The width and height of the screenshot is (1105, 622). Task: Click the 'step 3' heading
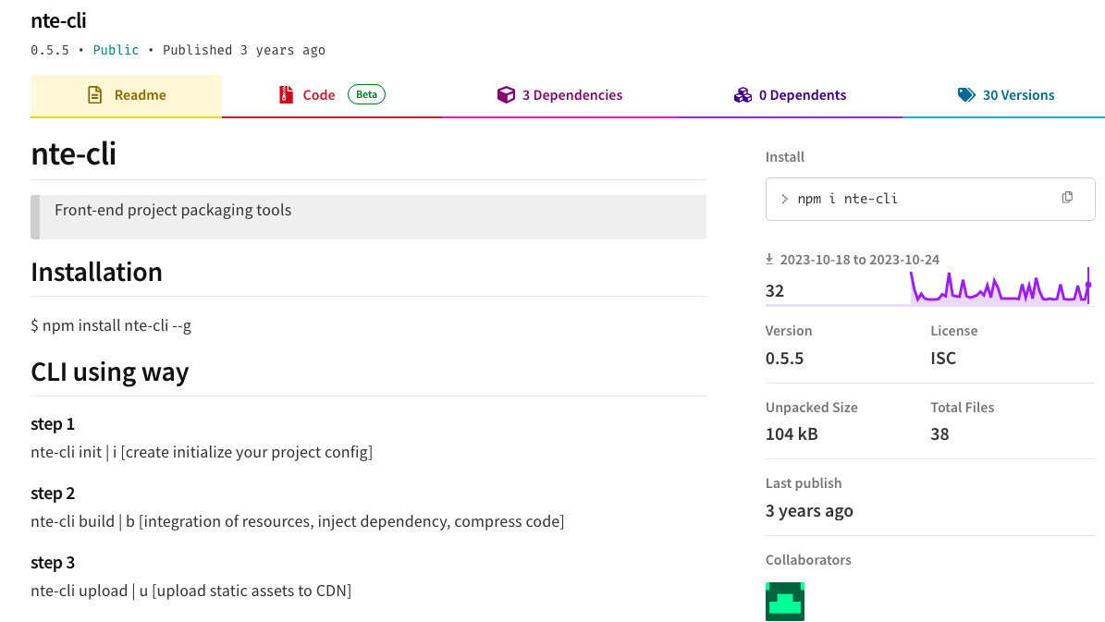point(53,563)
